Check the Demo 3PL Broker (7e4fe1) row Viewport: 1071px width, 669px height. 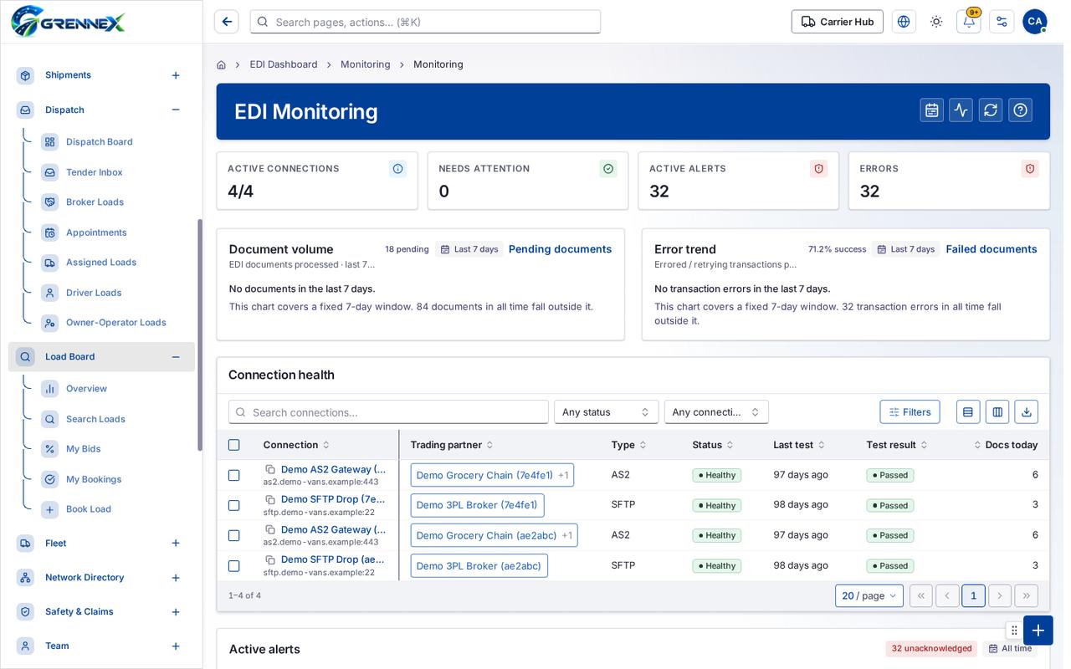coord(233,505)
